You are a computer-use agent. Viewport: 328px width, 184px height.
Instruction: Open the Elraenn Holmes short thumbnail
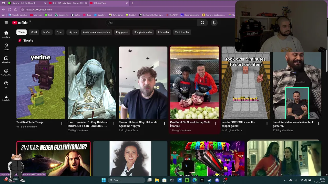pyautogui.click(x=143, y=83)
